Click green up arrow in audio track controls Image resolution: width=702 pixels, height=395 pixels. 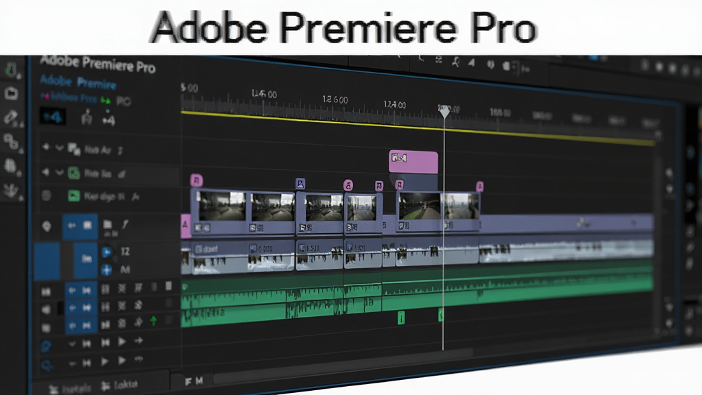(154, 321)
